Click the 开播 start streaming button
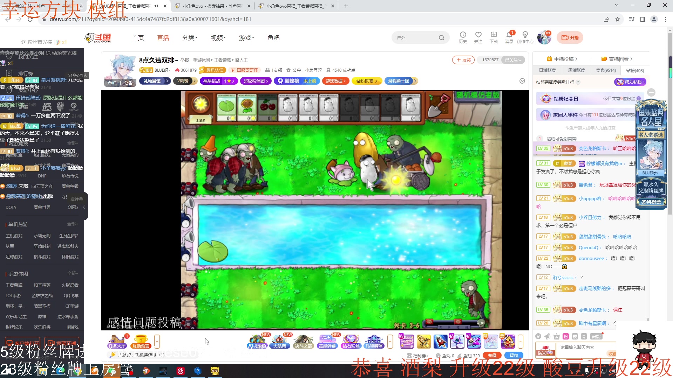Viewport: 673px width, 378px height. click(570, 38)
